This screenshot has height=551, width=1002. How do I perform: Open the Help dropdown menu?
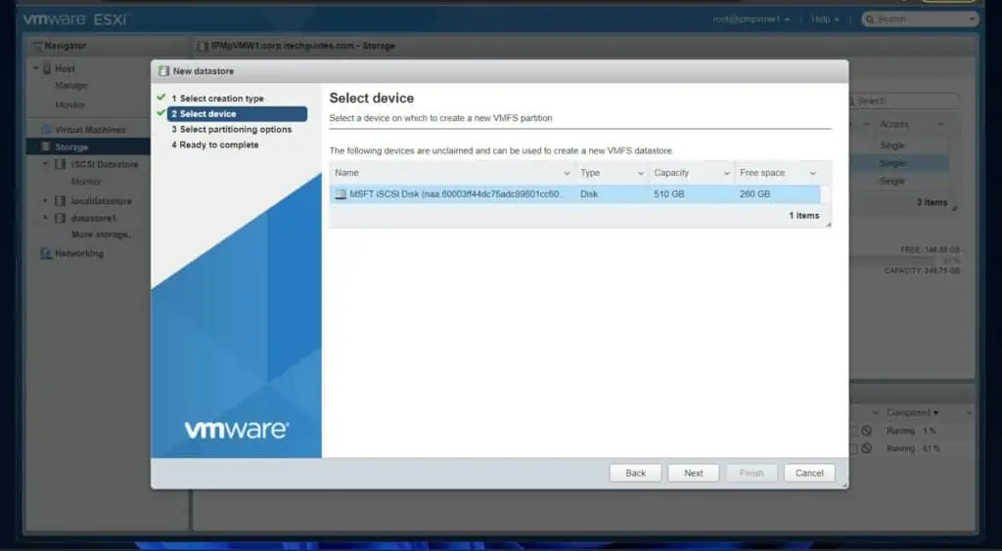point(825,20)
